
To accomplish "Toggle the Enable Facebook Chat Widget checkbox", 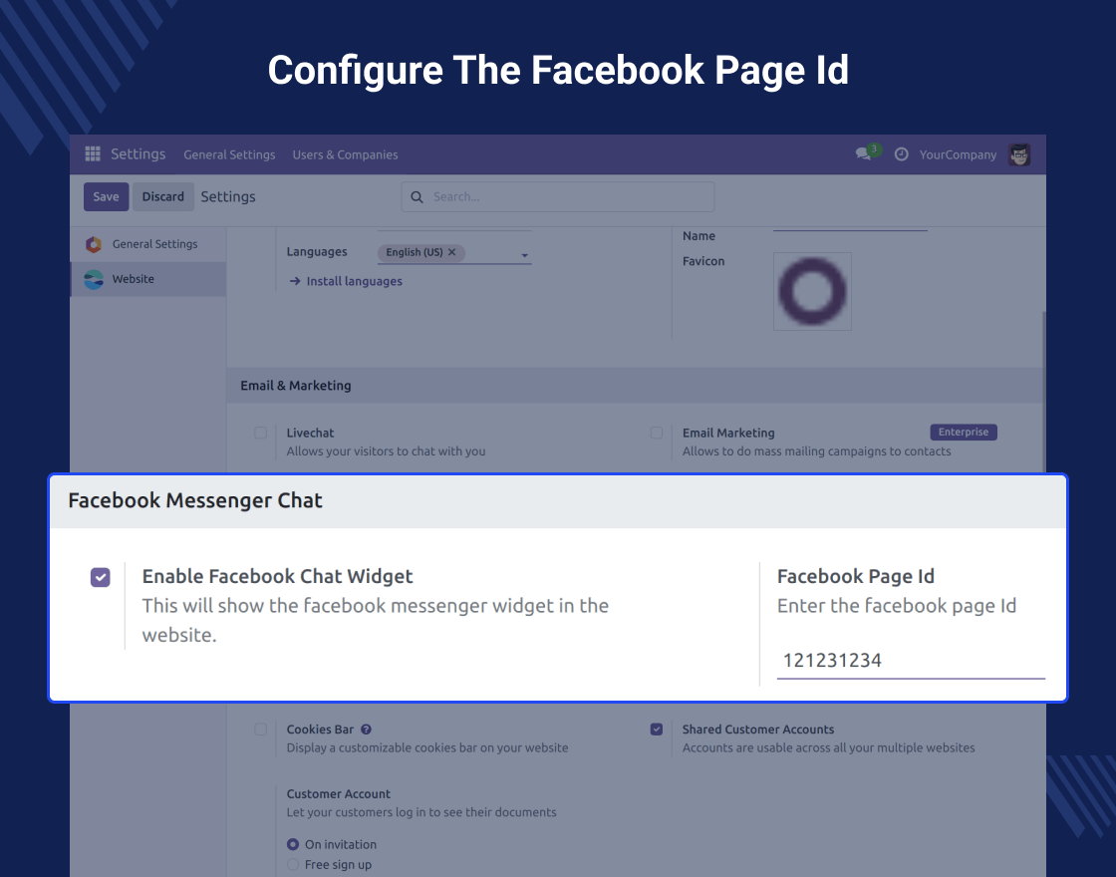I will click(x=101, y=577).
